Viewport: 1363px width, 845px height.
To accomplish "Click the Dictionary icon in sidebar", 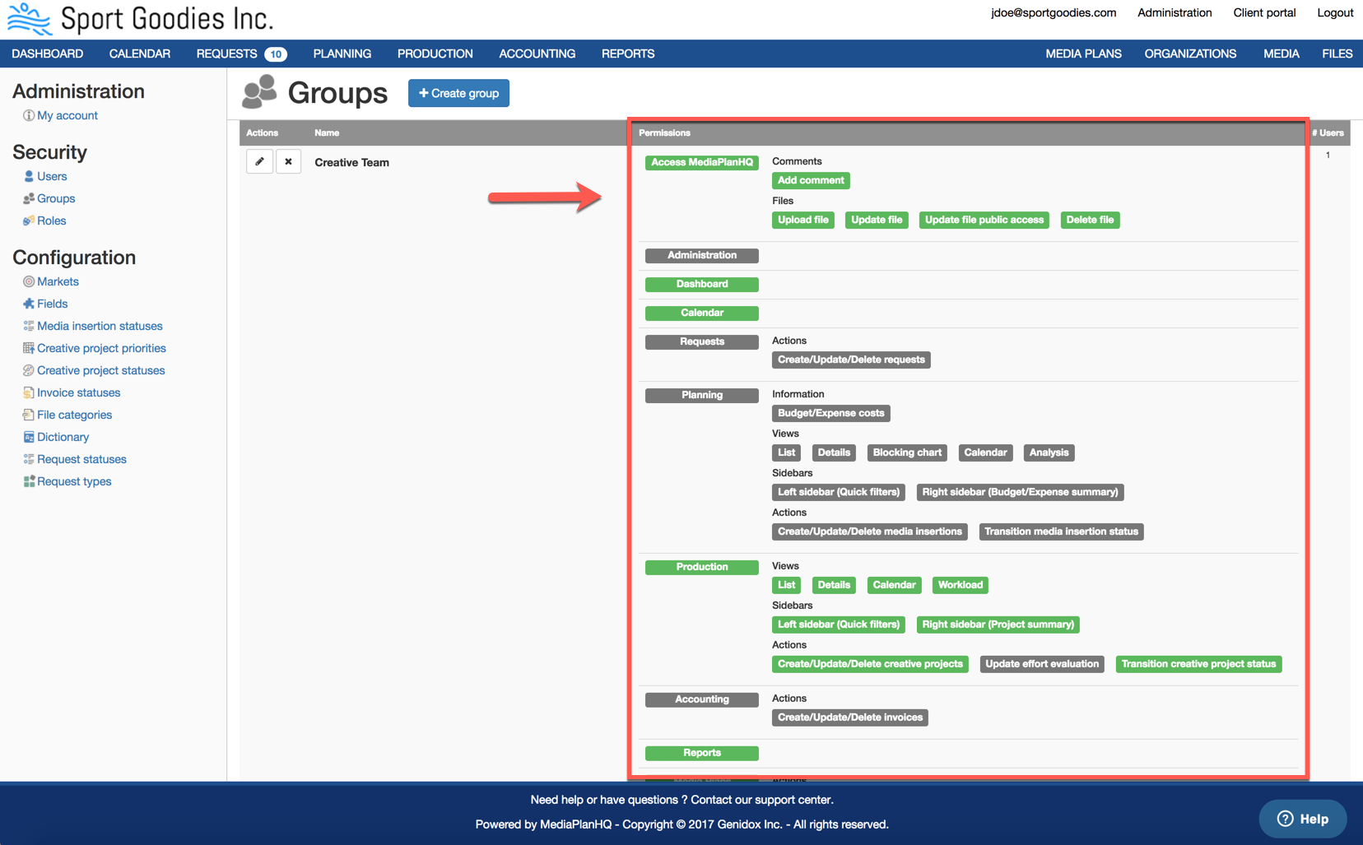I will coord(29,437).
